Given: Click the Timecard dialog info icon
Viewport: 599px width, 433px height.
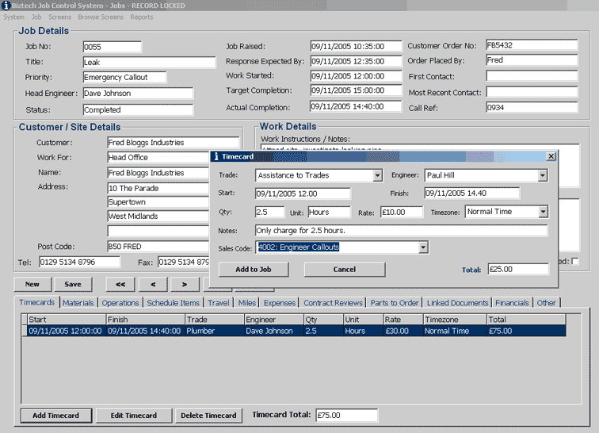Looking at the screenshot, I should click(216, 156).
